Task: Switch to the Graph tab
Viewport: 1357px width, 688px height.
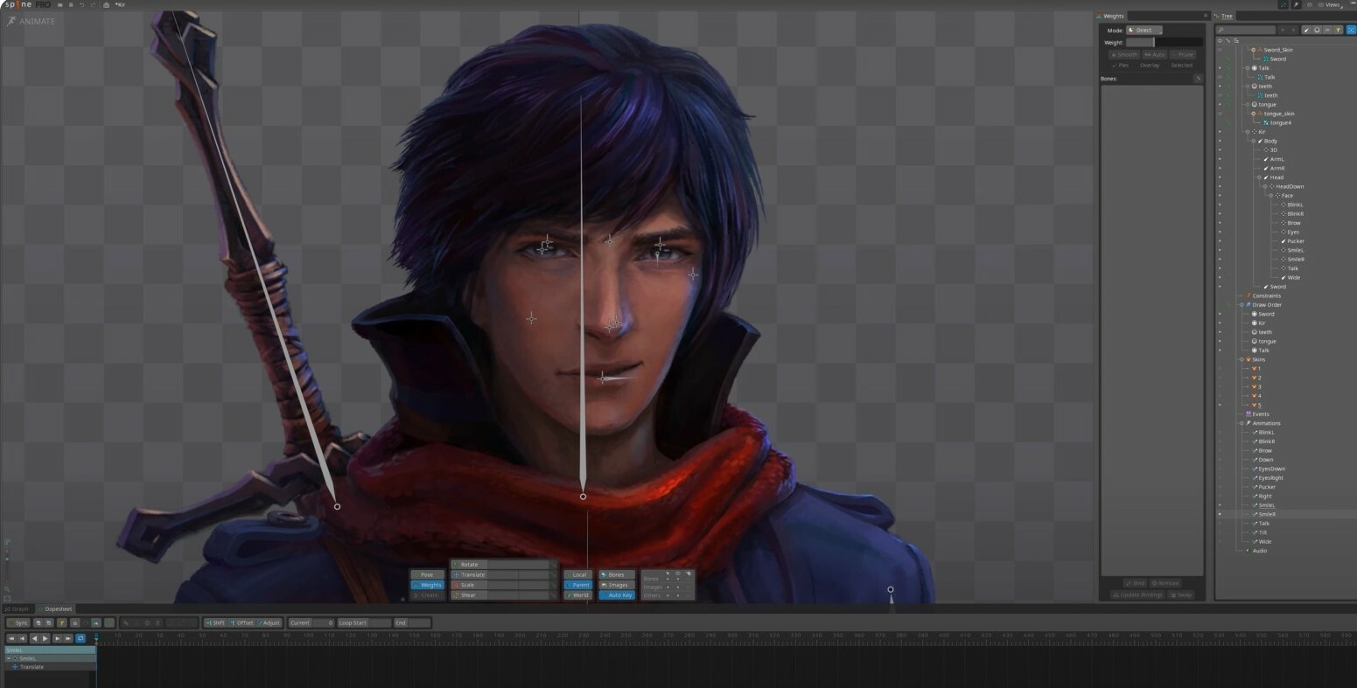Action: [17, 608]
